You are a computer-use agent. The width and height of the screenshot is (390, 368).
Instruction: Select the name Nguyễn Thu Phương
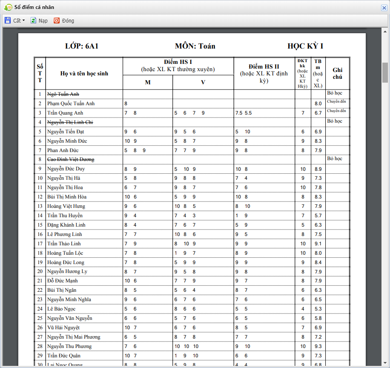[x=69, y=346]
